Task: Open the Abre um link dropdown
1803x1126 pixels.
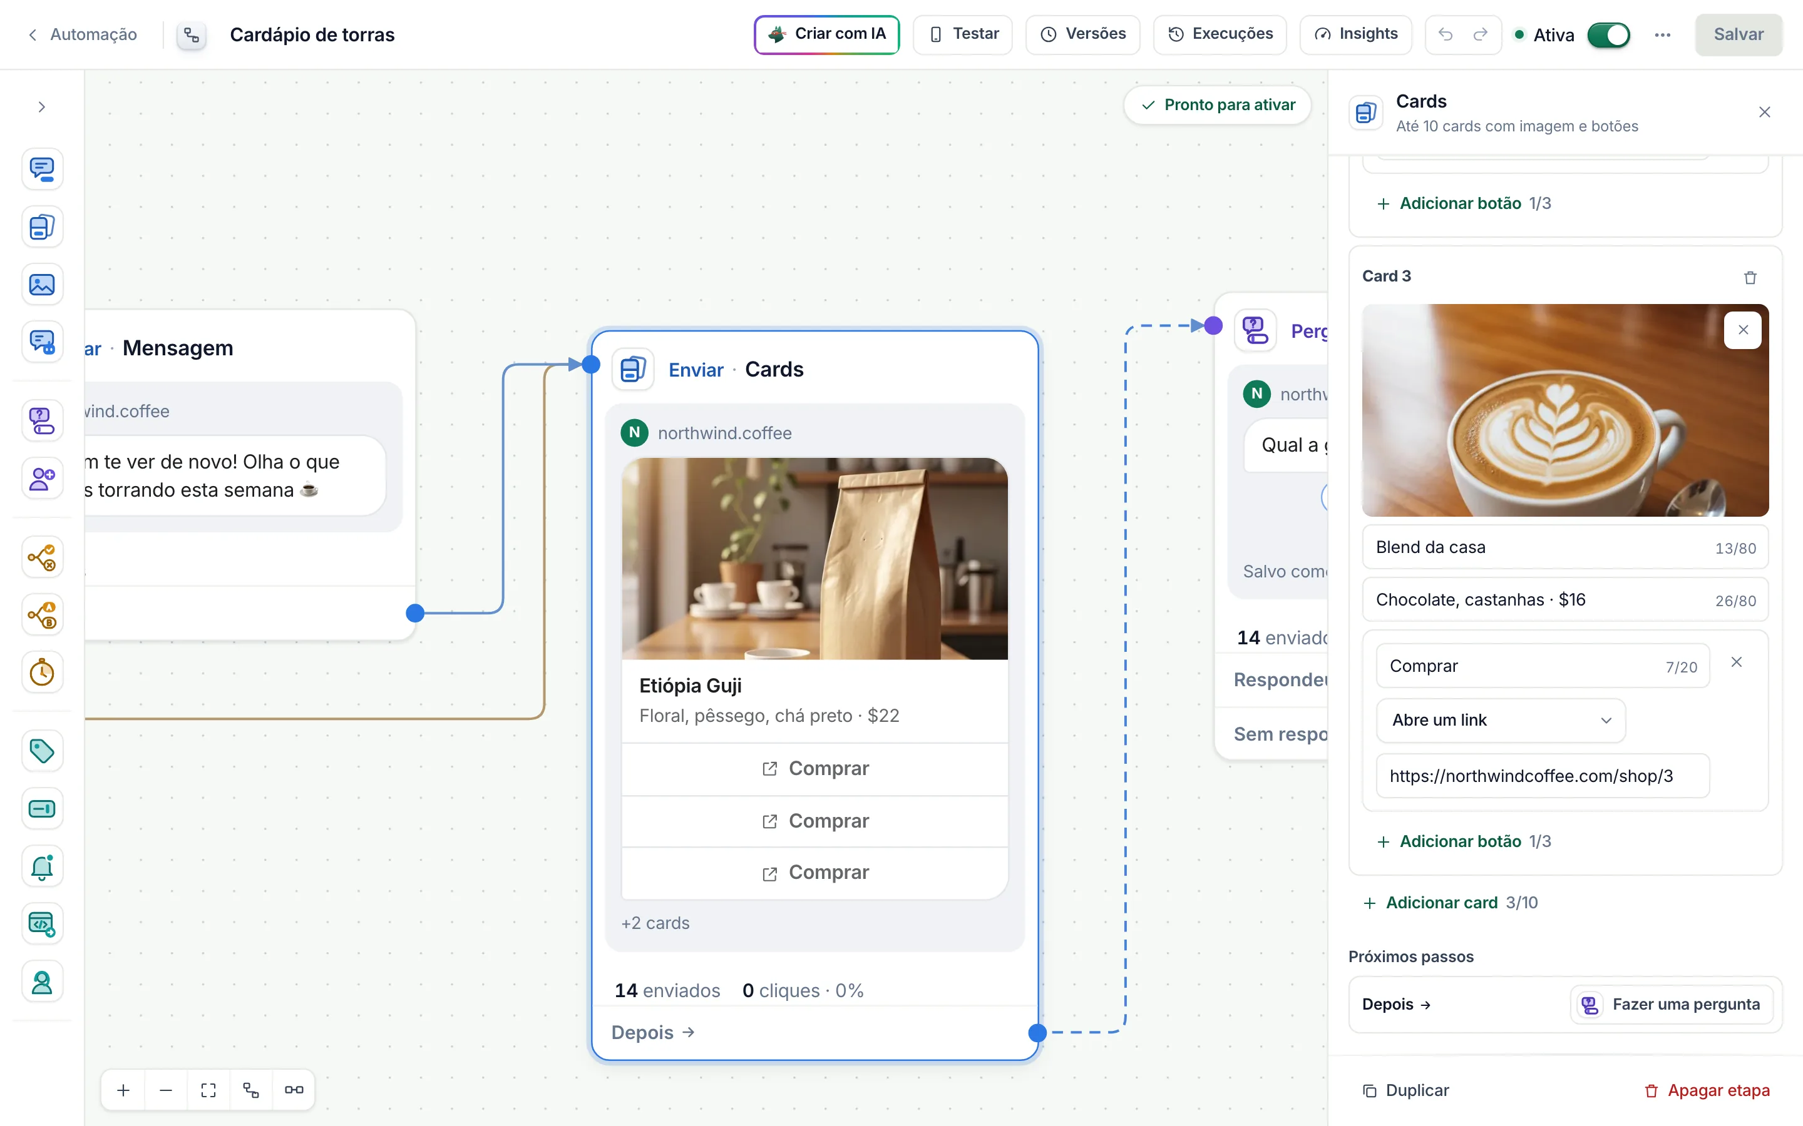Action: pyautogui.click(x=1501, y=720)
